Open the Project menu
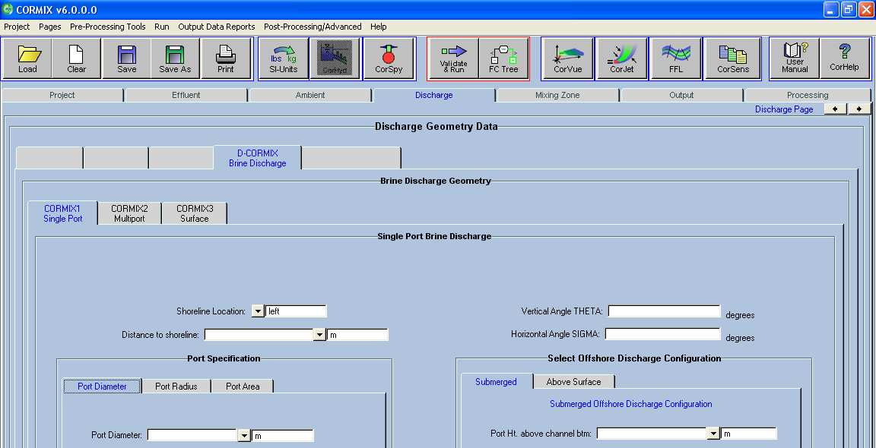Image resolution: width=876 pixels, height=448 pixels. 17,27
